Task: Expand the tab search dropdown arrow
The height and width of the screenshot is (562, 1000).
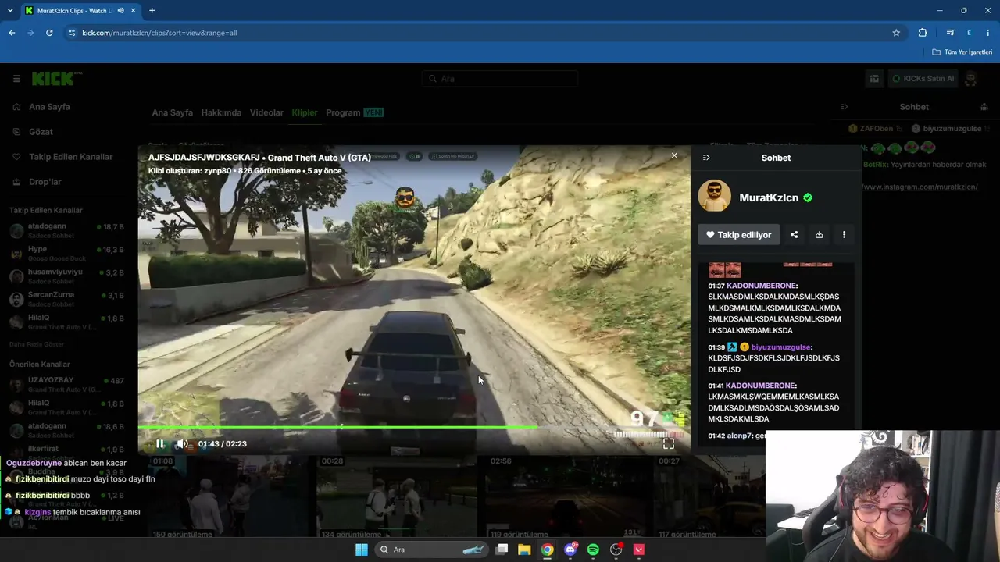Action: 10,11
